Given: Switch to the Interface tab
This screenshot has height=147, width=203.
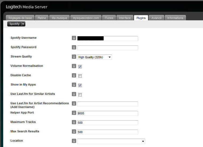Looking at the screenshot, I should [125, 18].
